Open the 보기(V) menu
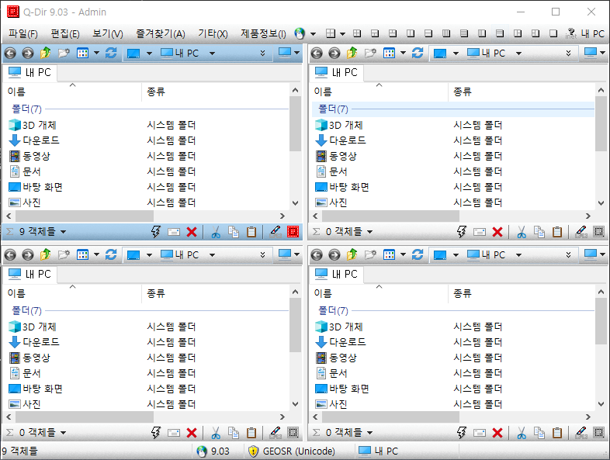The image size is (610, 460). tap(107, 34)
